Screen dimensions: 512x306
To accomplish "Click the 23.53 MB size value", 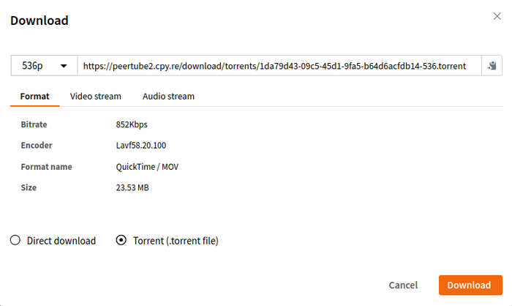I will click(133, 188).
